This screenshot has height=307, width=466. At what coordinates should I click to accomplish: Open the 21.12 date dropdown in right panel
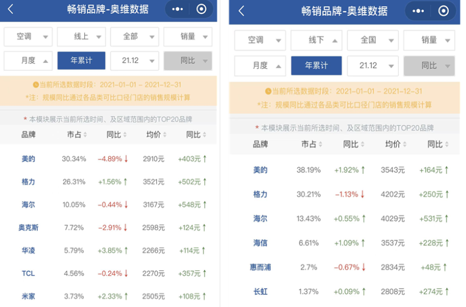[373, 66]
